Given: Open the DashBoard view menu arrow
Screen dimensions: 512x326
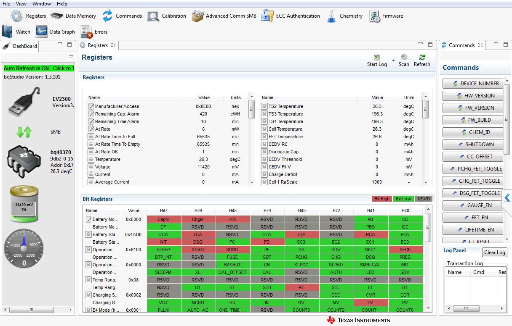Looking at the screenshot, I should pyautogui.click(x=71, y=57).
